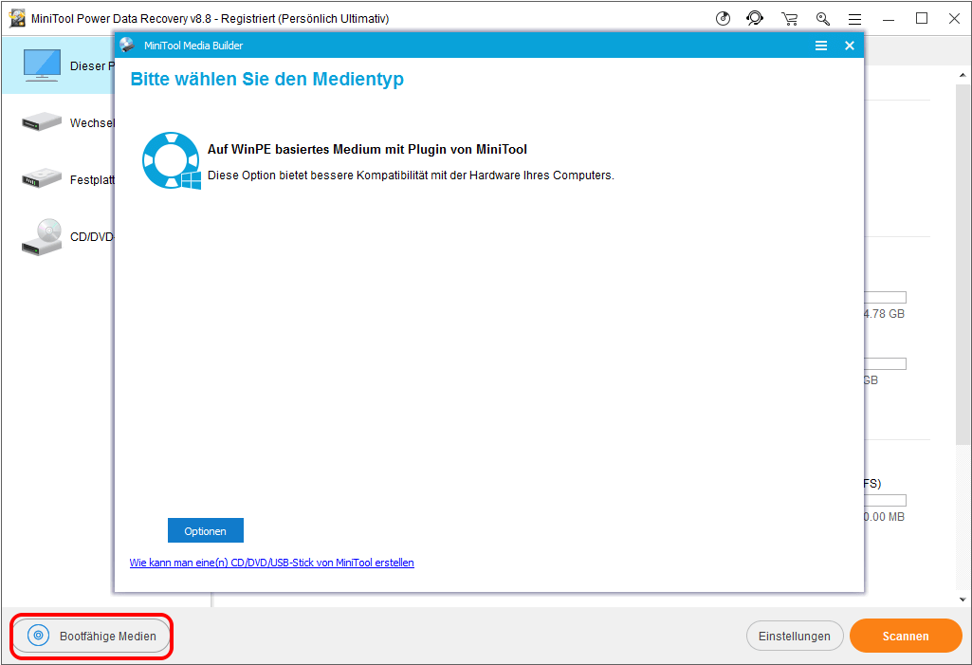
Task: Click the scrollbar down arrow
Action: 963,600
